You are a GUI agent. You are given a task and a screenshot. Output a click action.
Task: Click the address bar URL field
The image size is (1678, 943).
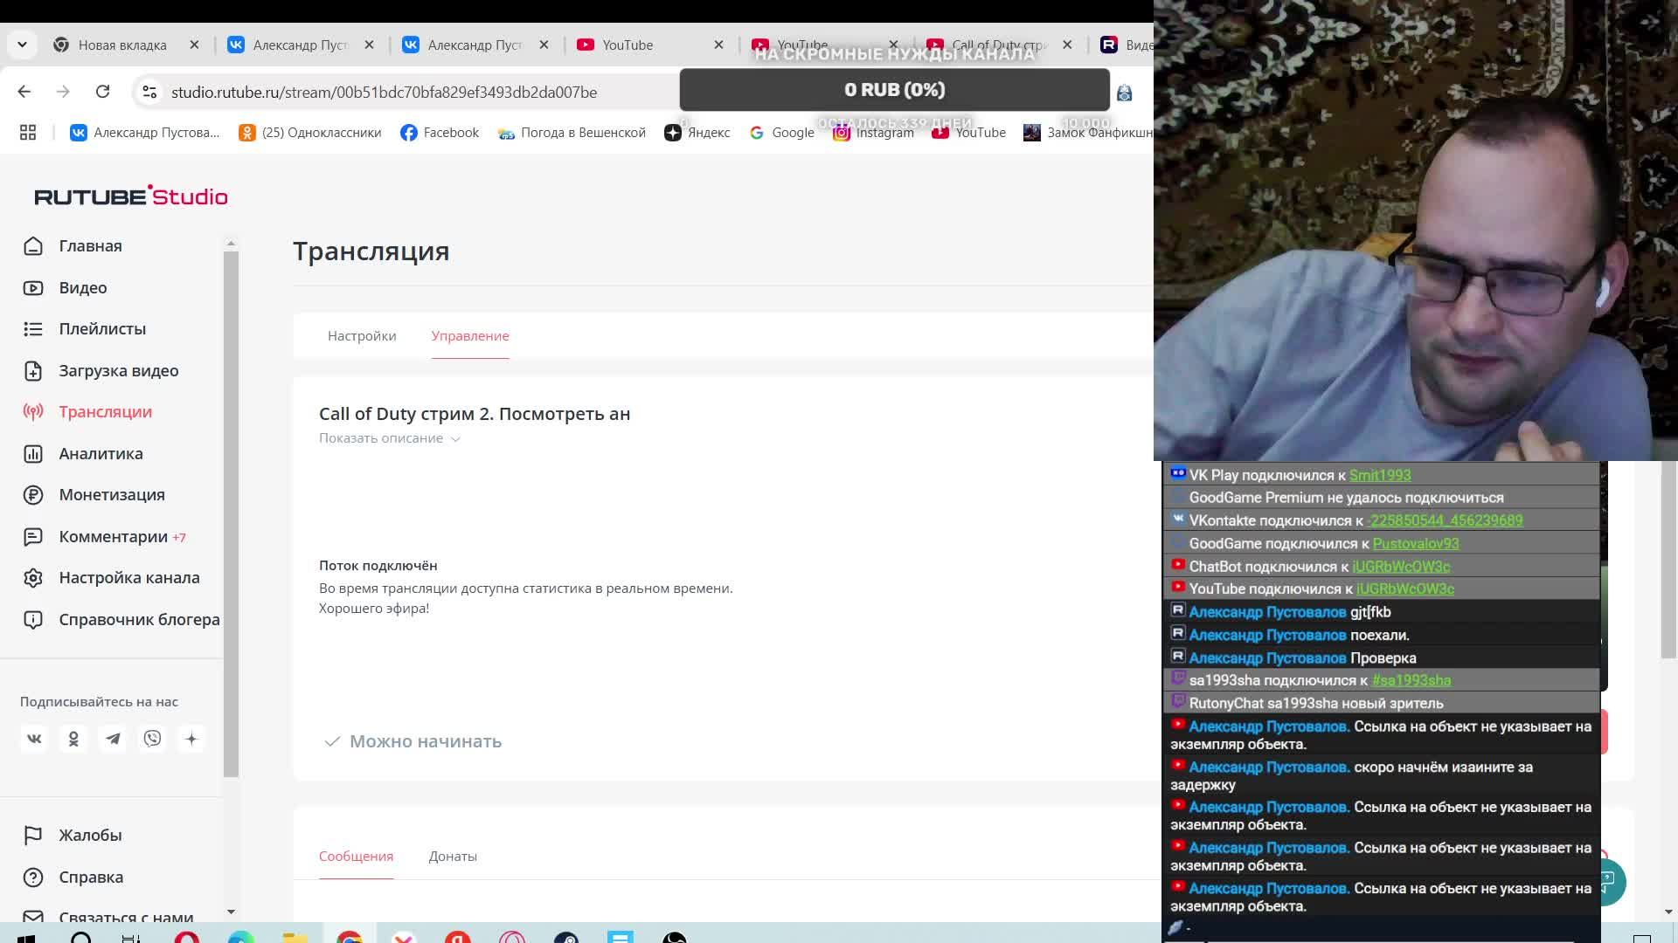[x=385, y=93]
